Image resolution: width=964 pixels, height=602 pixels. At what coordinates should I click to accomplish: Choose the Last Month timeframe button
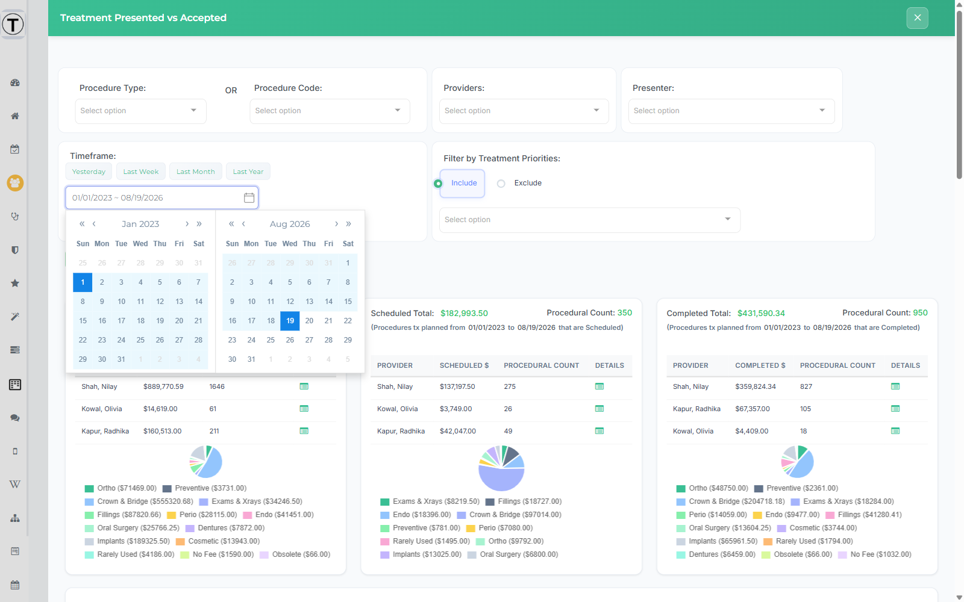[x=196, y=172]
